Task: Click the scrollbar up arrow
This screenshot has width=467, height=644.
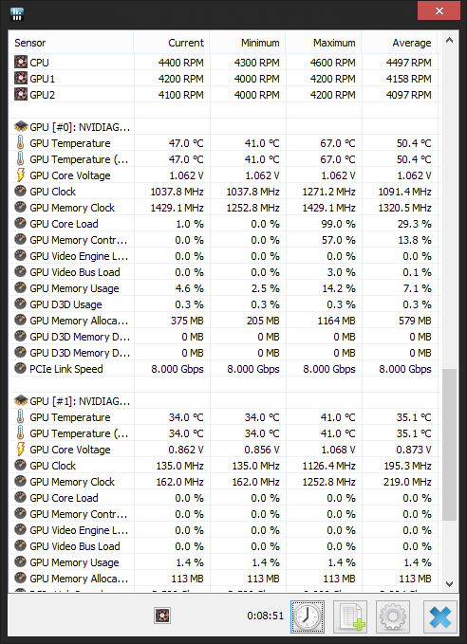Action: (449, 40)
